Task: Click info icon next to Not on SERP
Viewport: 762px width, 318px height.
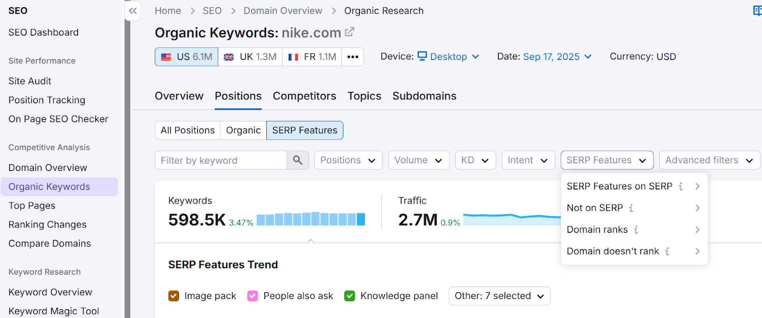Action: pos(631,208)
